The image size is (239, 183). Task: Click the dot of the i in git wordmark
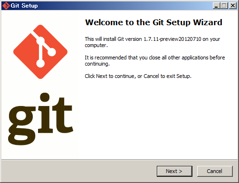pyautogui.click(x=45, y=97)
